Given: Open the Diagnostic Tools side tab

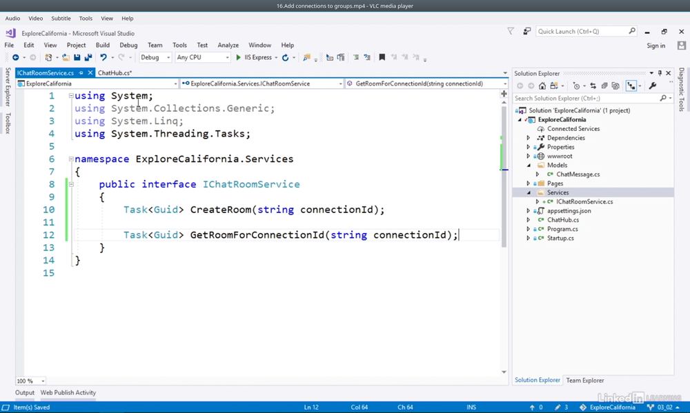Looking at the screenshot, I should pos(681,89).
